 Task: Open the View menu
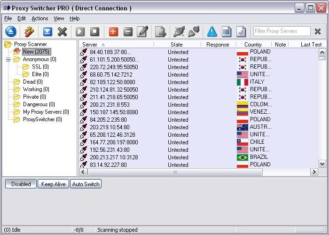pyautogui.click(x=59, y=18)
